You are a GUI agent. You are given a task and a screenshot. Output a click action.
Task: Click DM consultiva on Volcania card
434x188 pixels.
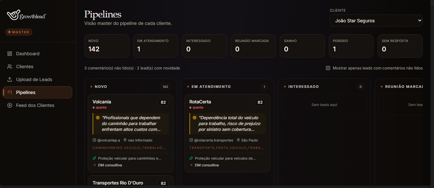point(110,165)
